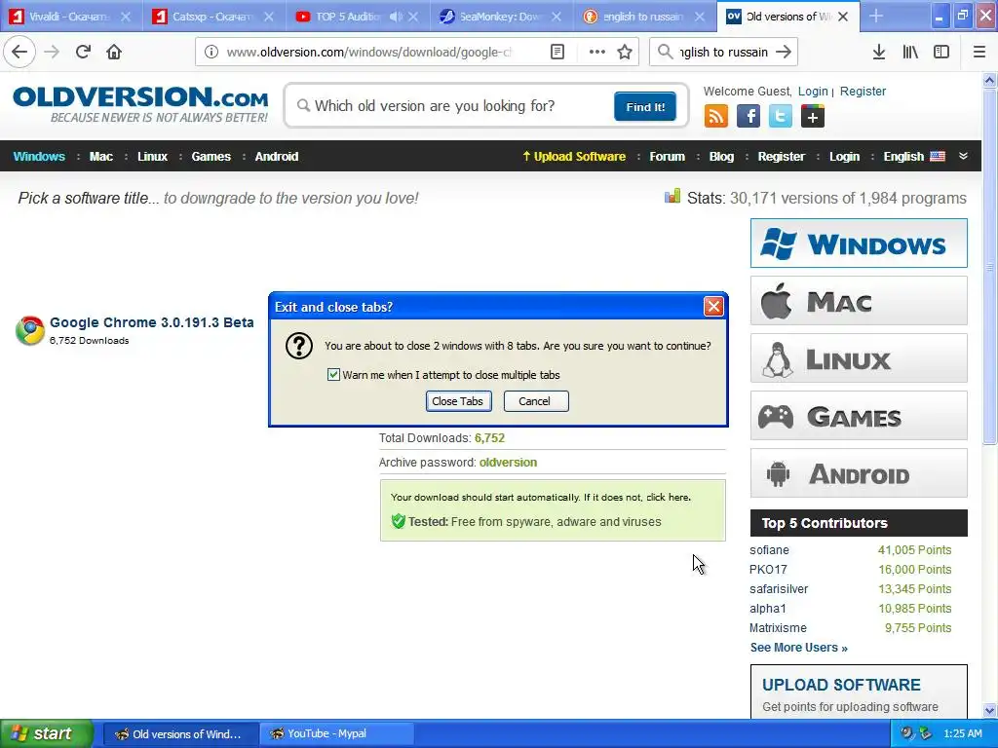This screenshot has height=748, width=998.
Task: Click Login next to Welcome Guest
Action: click(813, 91)
